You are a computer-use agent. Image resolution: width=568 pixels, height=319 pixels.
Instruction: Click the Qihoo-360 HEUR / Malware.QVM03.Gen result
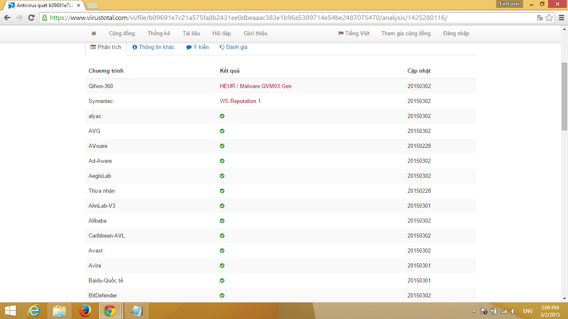pos(256,86)
